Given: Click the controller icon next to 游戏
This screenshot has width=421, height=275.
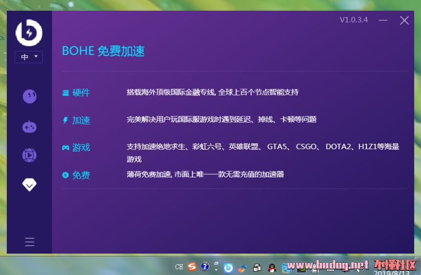Looking at the screenshot, I should coord(66,148).
